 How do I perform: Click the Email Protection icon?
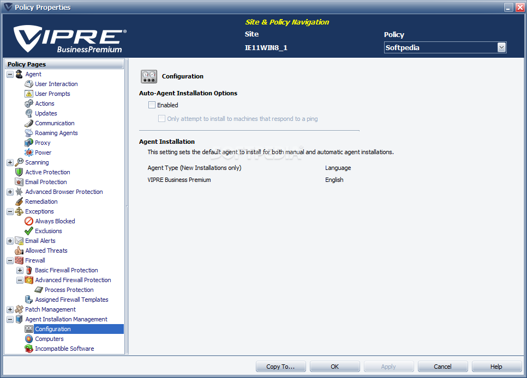click(x=19, y=182)
